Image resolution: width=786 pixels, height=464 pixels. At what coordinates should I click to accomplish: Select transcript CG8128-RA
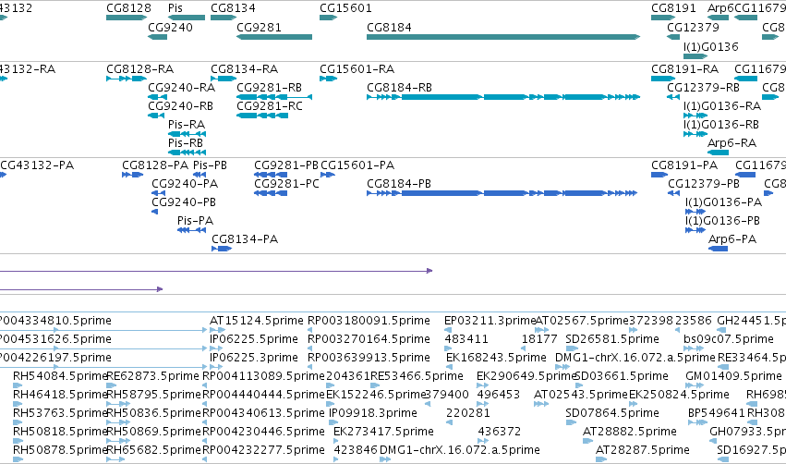point(139,68)
